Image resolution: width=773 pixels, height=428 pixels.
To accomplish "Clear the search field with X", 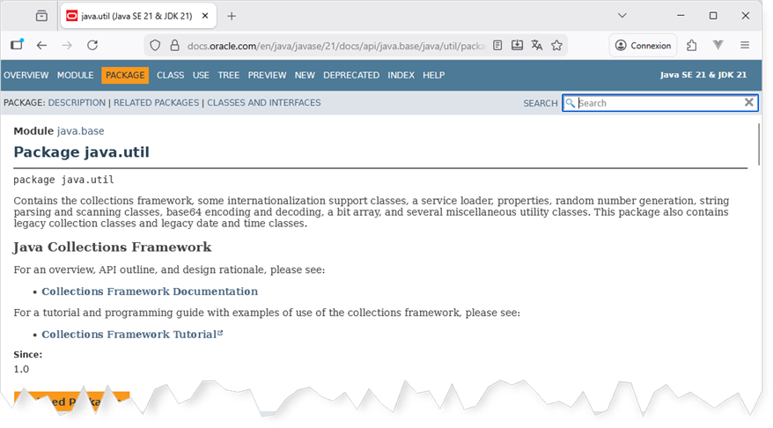I will point(749,102).
